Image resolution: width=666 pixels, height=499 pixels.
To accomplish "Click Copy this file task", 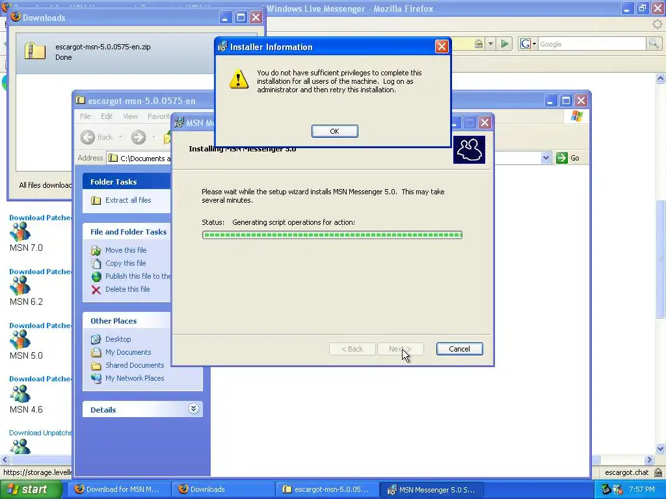I will coord(126,263).
